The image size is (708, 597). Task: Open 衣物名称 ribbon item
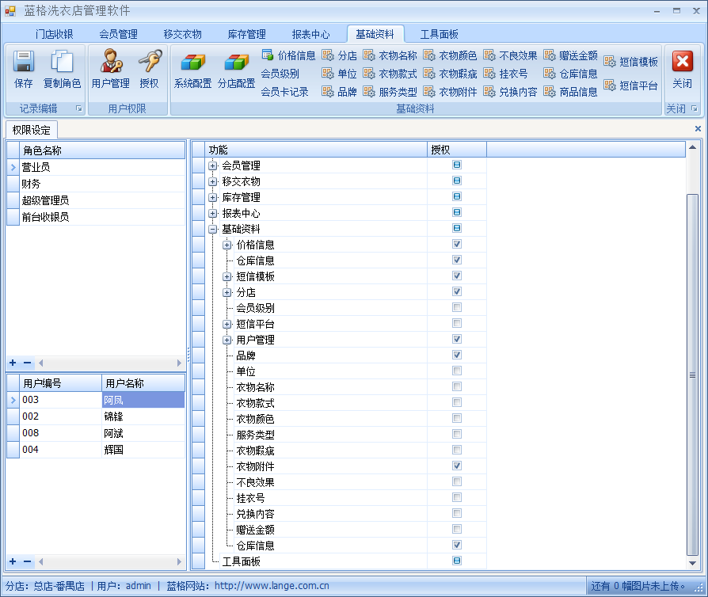click(390, 55)
